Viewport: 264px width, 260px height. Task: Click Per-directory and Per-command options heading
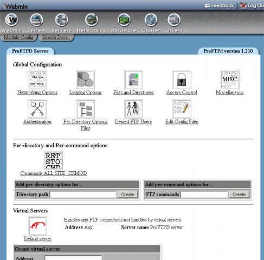click(60, 145)
